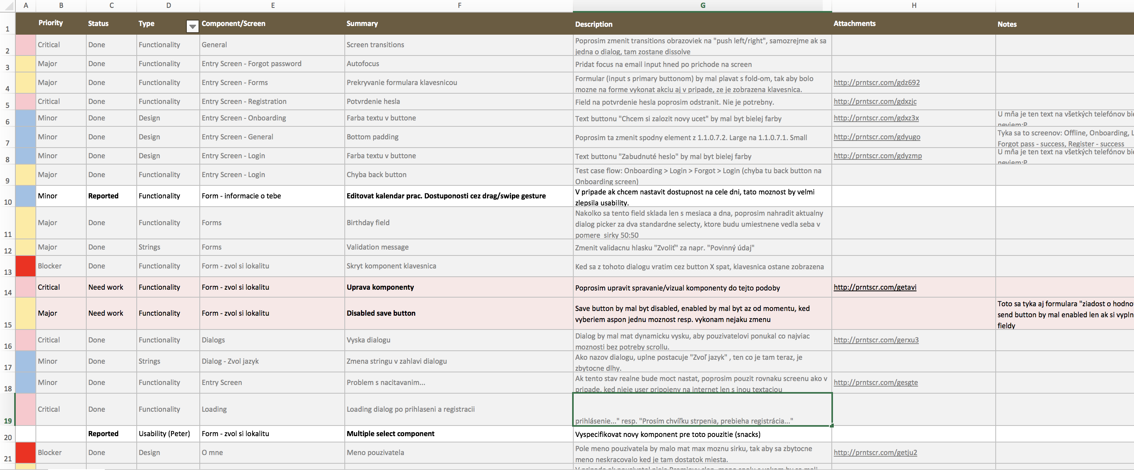1134x470 pixels.
Task: Select row 19 header
Action: 7,409
